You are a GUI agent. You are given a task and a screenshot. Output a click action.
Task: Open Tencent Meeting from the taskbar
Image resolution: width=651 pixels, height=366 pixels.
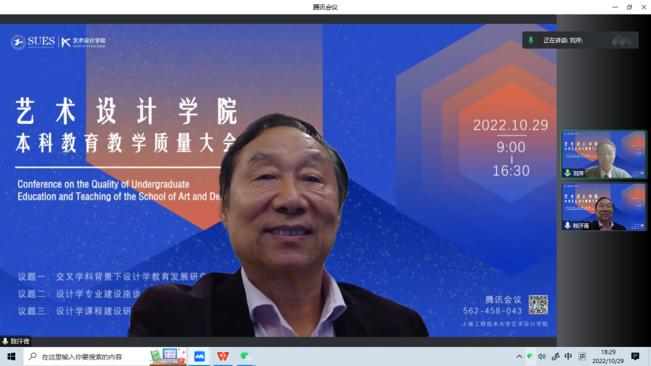[199, 357]
